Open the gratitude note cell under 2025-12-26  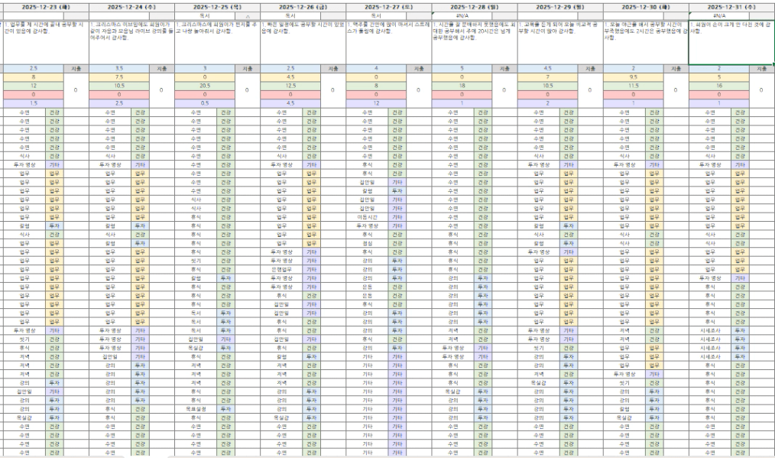303,43
